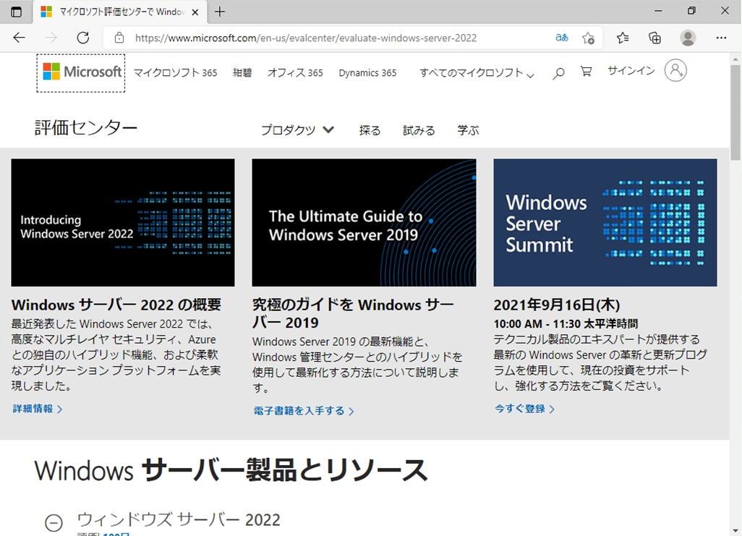Open the Collections panel
This screenshot has height=536, width=742.
point(655,38)
